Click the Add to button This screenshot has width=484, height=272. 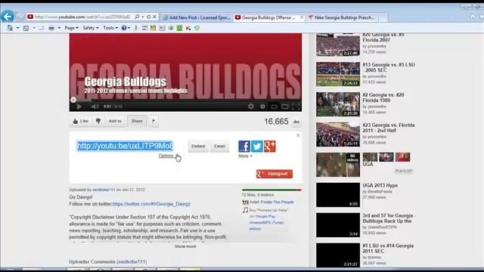pyautogui.click(x=115, y=121)
